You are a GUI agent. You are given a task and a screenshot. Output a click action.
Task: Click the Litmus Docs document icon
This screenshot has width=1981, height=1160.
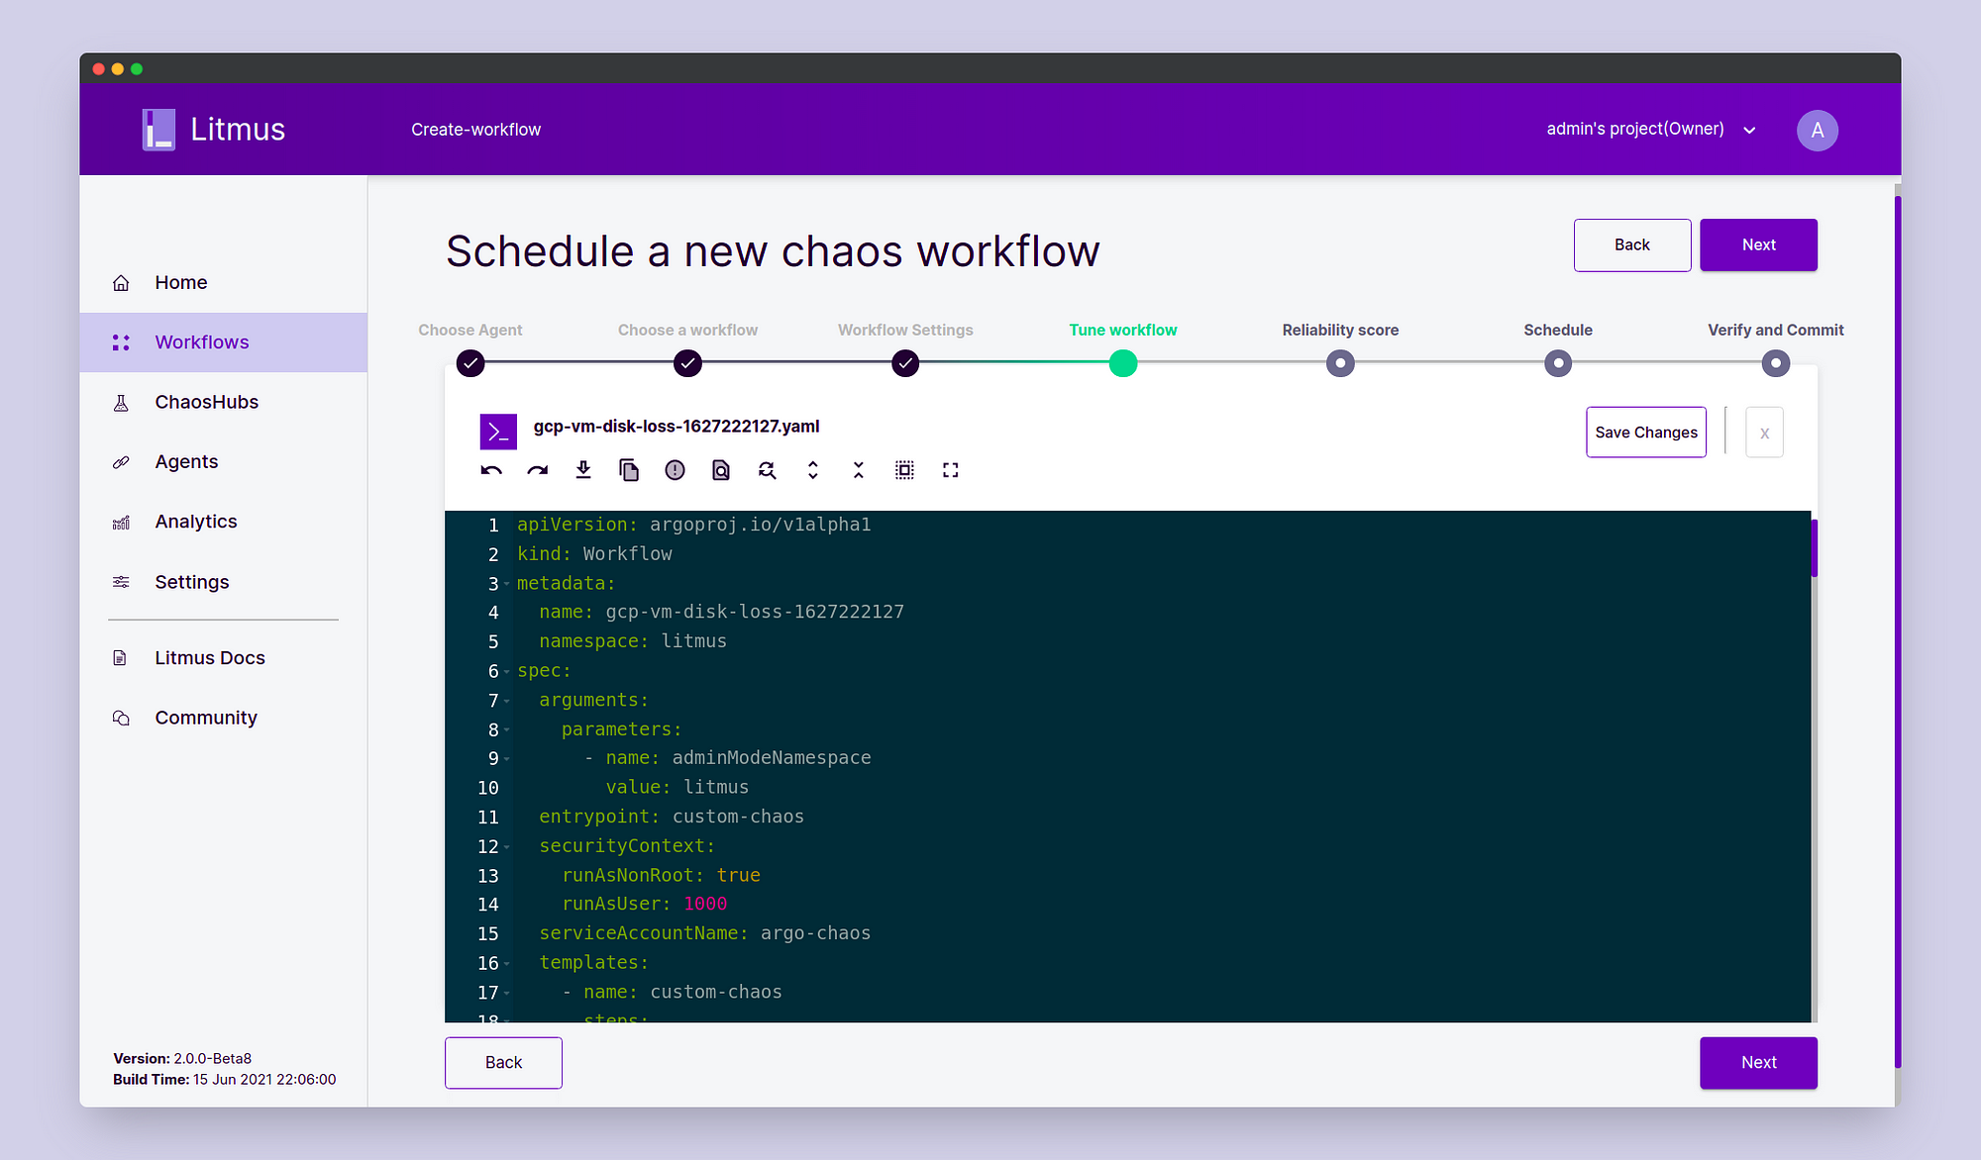pyautogui.click(x=120, y=658)
